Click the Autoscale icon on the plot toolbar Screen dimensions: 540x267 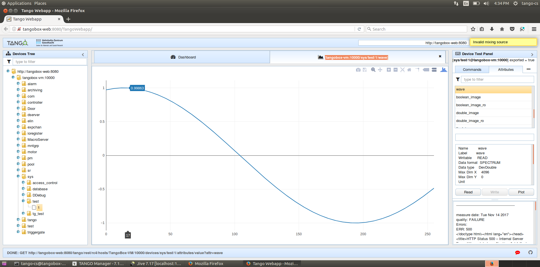tap(402, 70)
